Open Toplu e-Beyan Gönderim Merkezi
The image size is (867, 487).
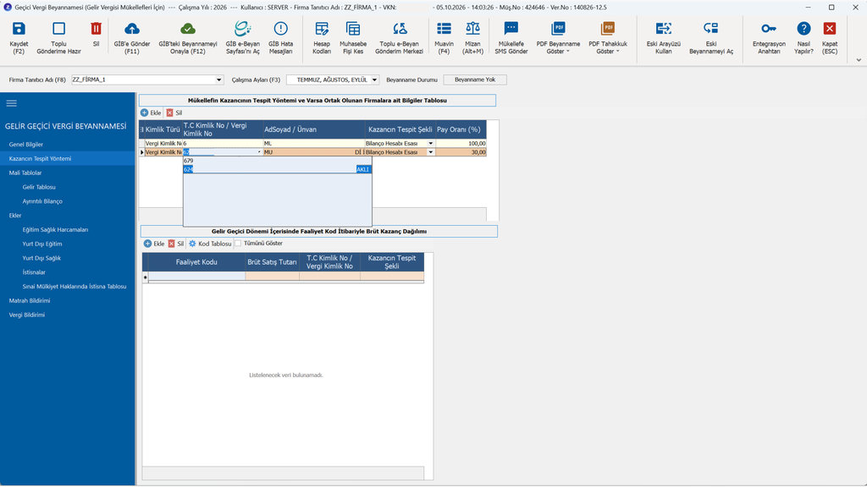click(x=400, y=38)
